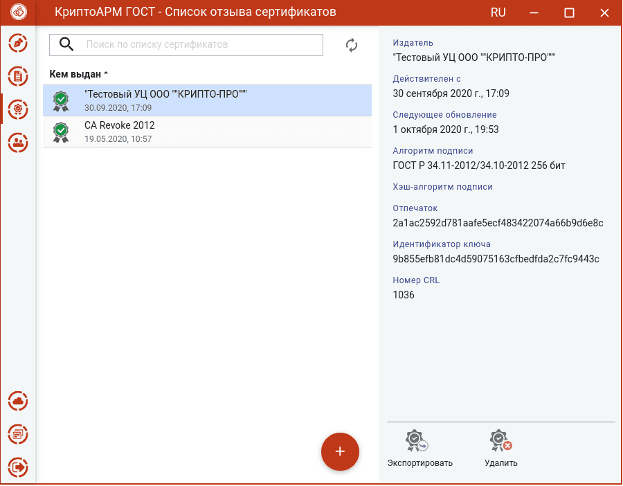Click the Отпечаток hash value

498,223
